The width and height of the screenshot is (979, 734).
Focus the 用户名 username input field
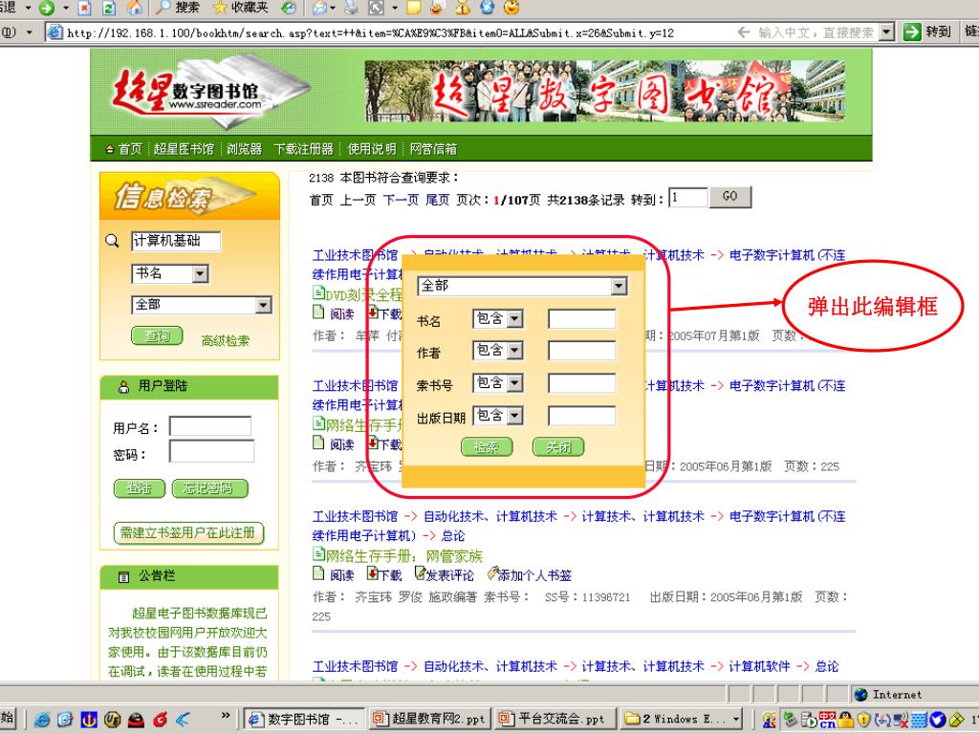tap(210, 426)
